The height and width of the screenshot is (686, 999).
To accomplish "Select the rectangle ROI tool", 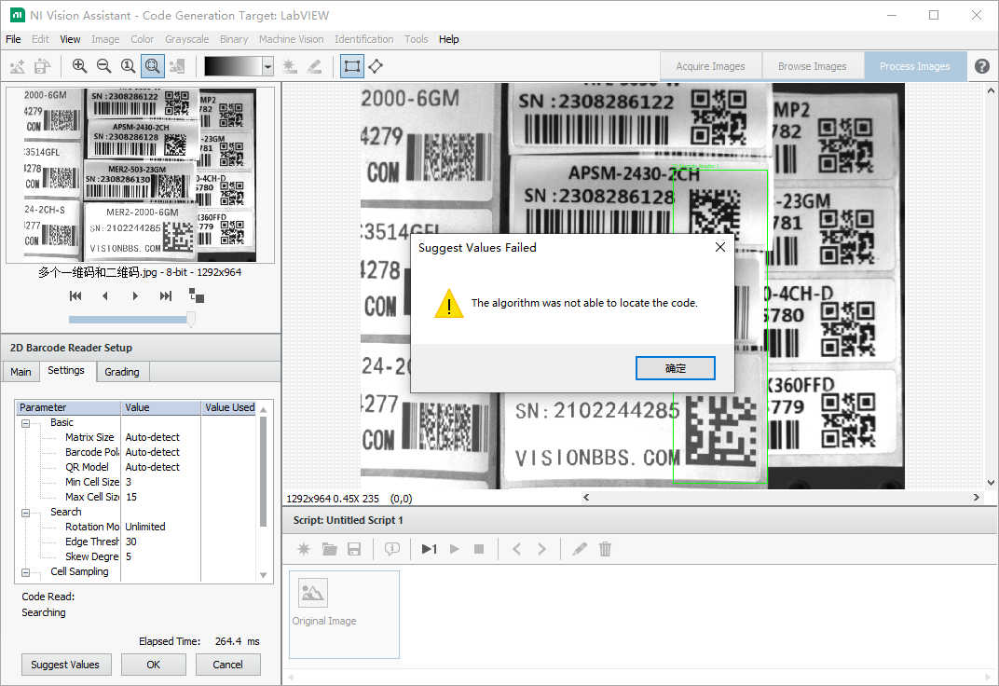I will point(351,66).
